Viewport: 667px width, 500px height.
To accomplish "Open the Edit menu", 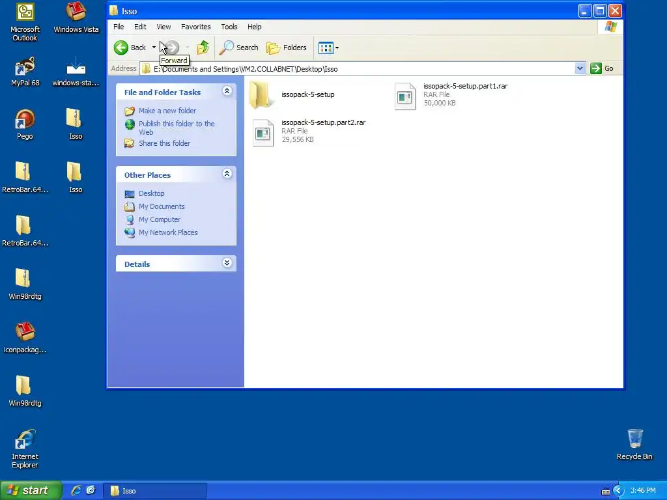I will (x=140, y=27).
